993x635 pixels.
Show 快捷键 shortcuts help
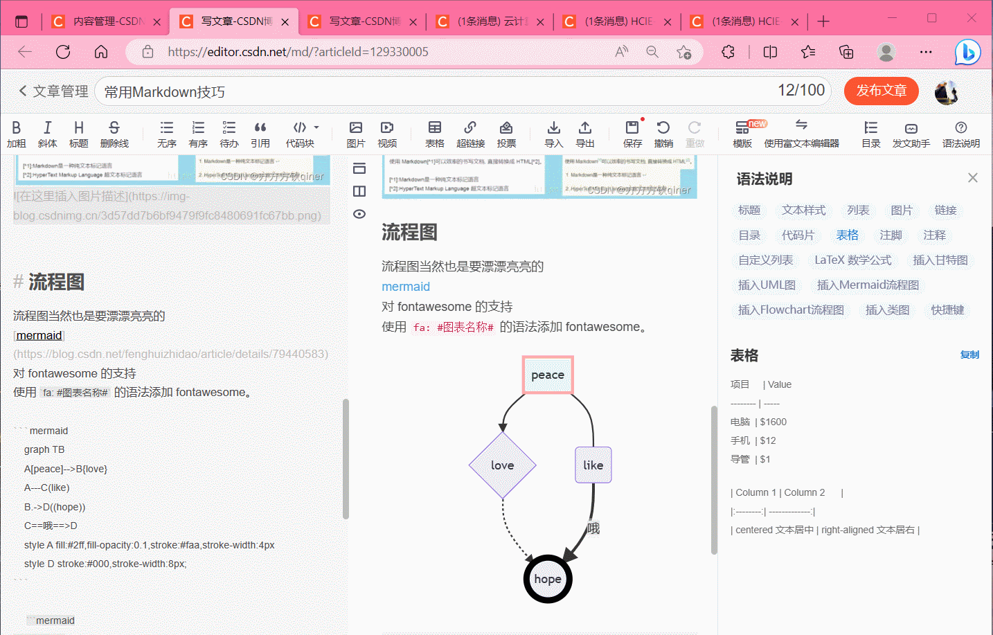[x=947, y=310]
